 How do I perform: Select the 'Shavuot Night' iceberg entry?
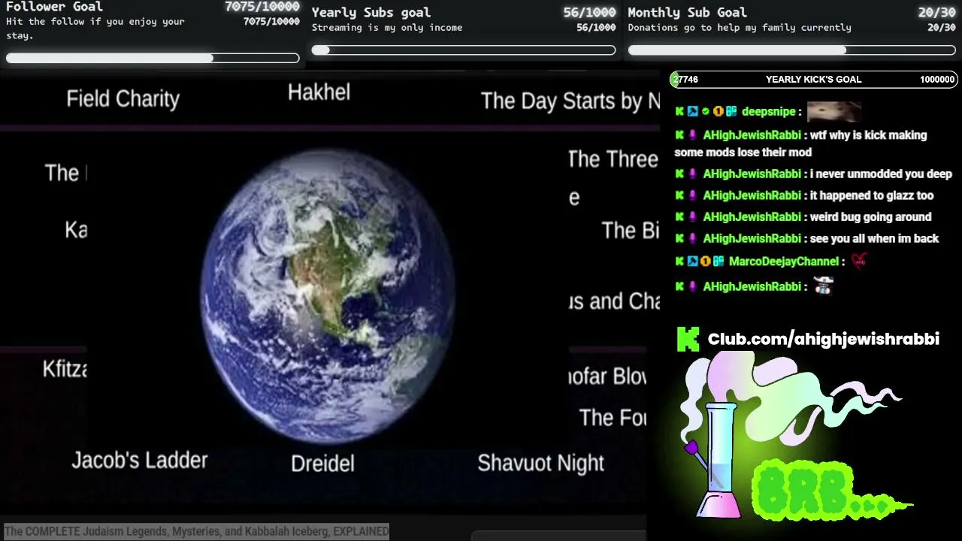(x=541, y=463)
